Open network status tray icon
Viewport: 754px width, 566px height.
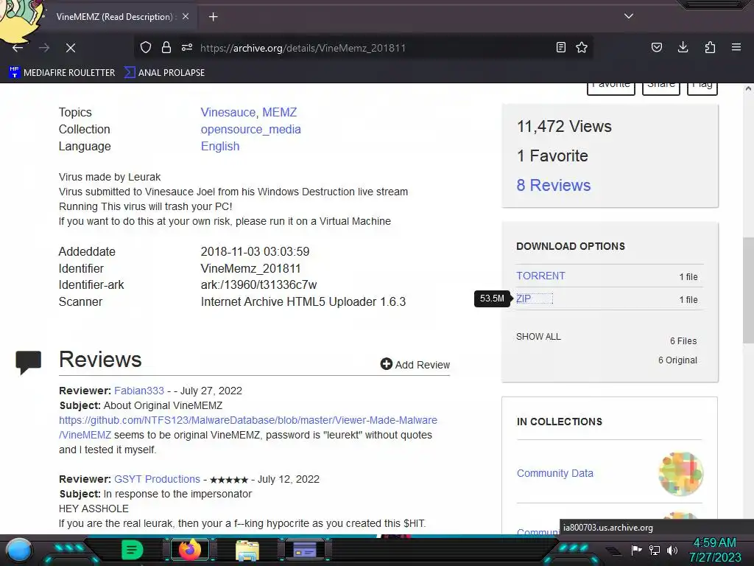click(655, 550)
